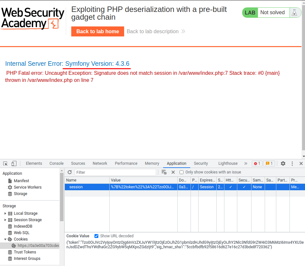This screenshot has height=266, width=305.
Task: Click 'Symfony Version: 4.3.6' heading text
Action: point(97,64)
